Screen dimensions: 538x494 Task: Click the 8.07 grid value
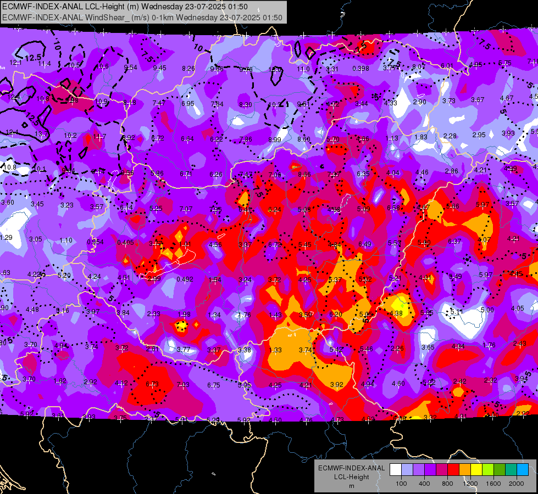(419, 67)
